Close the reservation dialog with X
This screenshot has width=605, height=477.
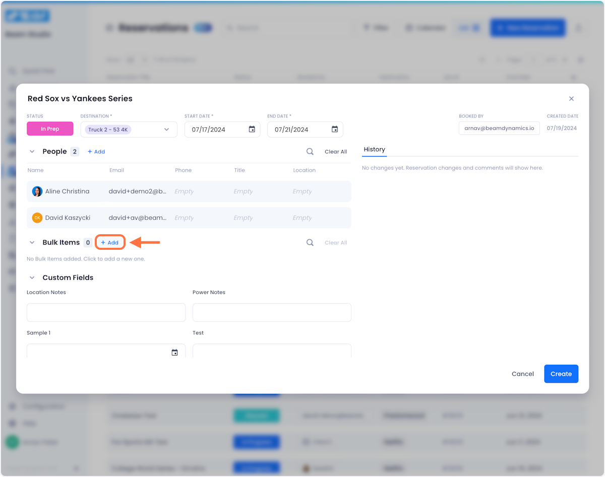tap(571, 99)
